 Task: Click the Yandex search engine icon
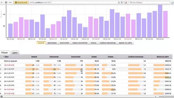126,2
